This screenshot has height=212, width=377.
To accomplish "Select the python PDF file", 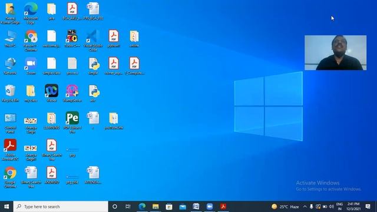I will pyautogui.click(x=114, y=38).
